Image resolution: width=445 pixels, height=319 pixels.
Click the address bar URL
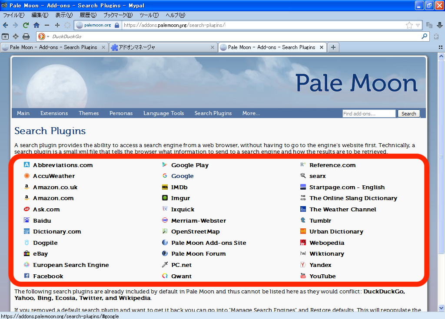pyautogui.click(x=264, y=25)
